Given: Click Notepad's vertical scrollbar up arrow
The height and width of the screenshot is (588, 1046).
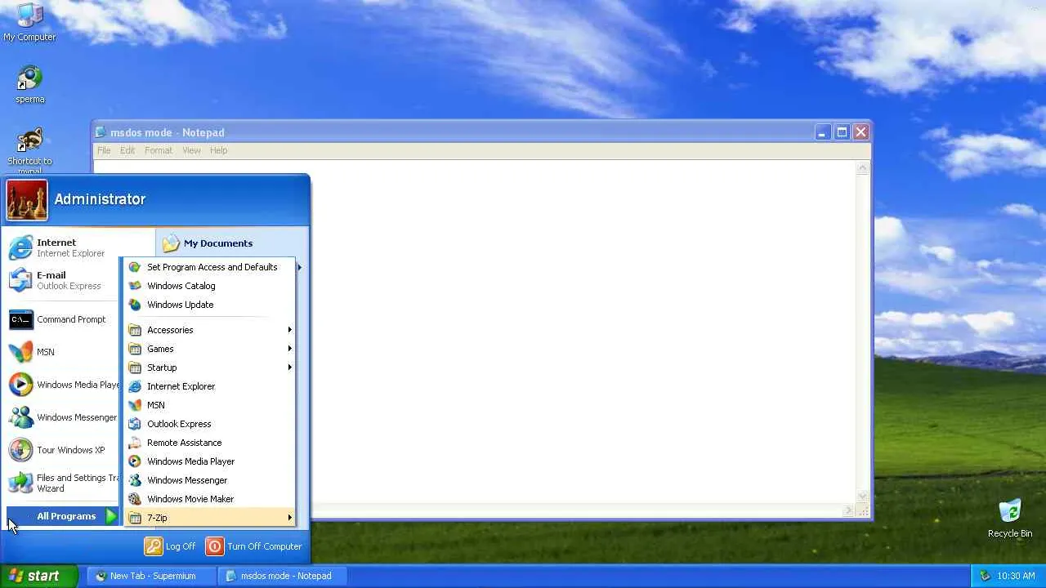Looking at the screenshot, I should [862, 168].
